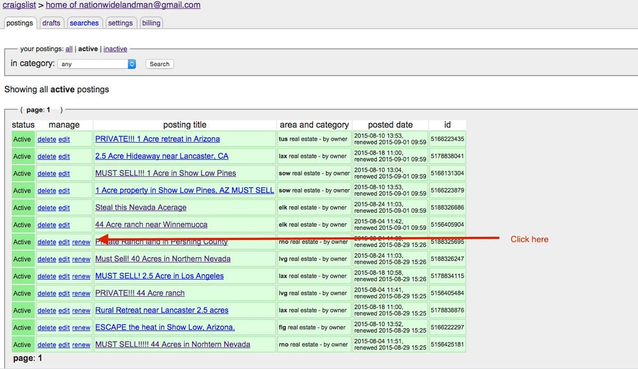This screenshot has height=369, width=638.
Task: Click the Search button
Action: pyautogui.click(x=159, y=64)
